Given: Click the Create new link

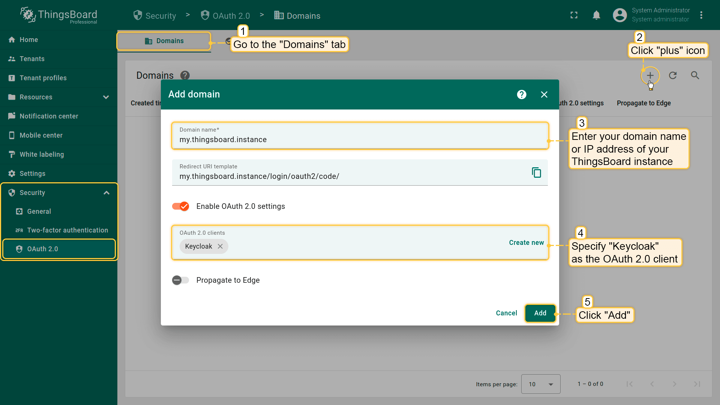Looking at the screenshot, I should point(526,243).
